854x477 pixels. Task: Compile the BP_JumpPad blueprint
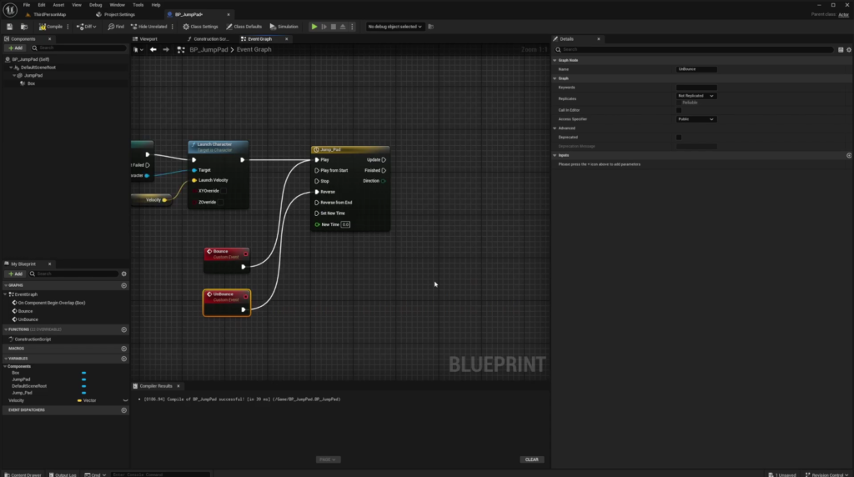[x=51, y=27]
